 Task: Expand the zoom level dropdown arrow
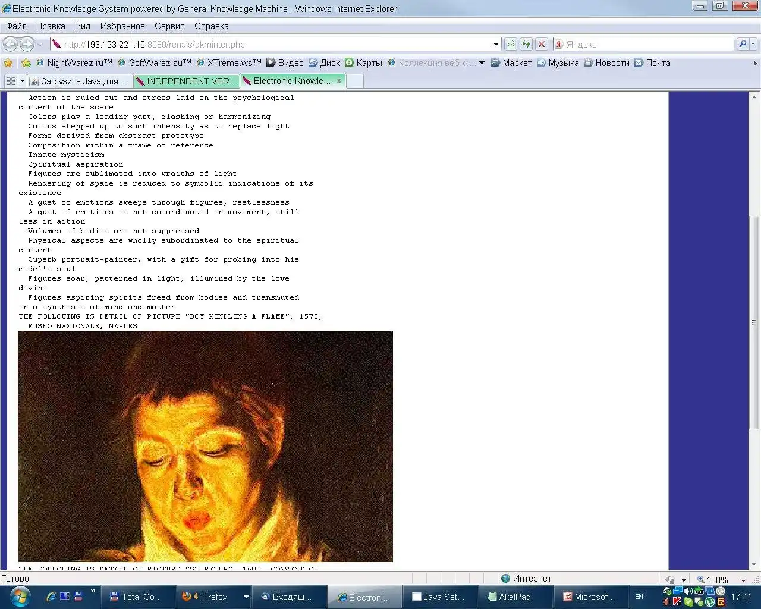pyautogui.click(x=743, y=580)
